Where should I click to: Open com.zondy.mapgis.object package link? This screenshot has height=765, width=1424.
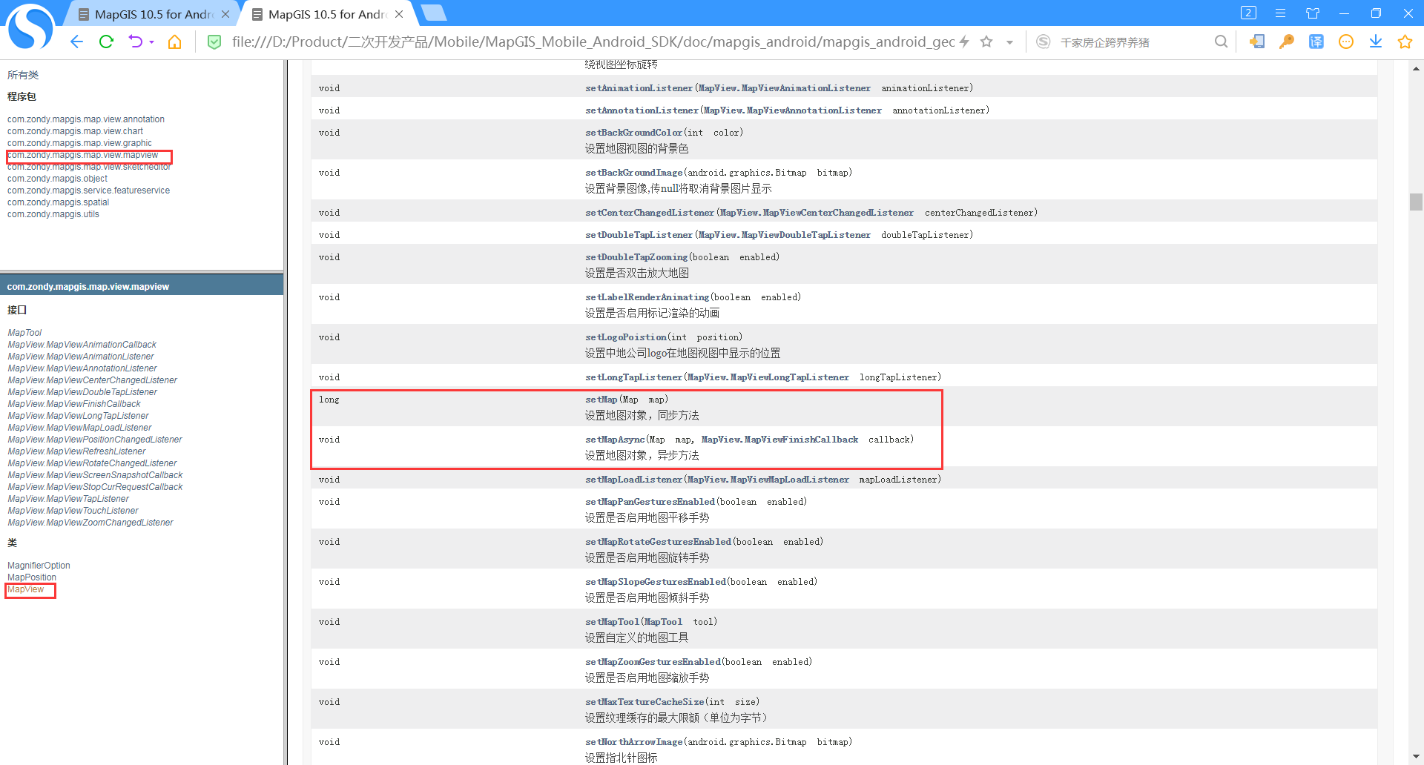click(x=57, y=179)
